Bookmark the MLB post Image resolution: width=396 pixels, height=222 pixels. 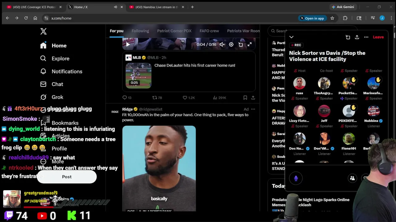click(245, 98)
